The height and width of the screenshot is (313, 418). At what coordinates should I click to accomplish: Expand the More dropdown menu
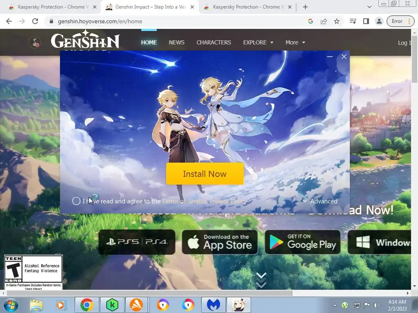click(296, 42)
